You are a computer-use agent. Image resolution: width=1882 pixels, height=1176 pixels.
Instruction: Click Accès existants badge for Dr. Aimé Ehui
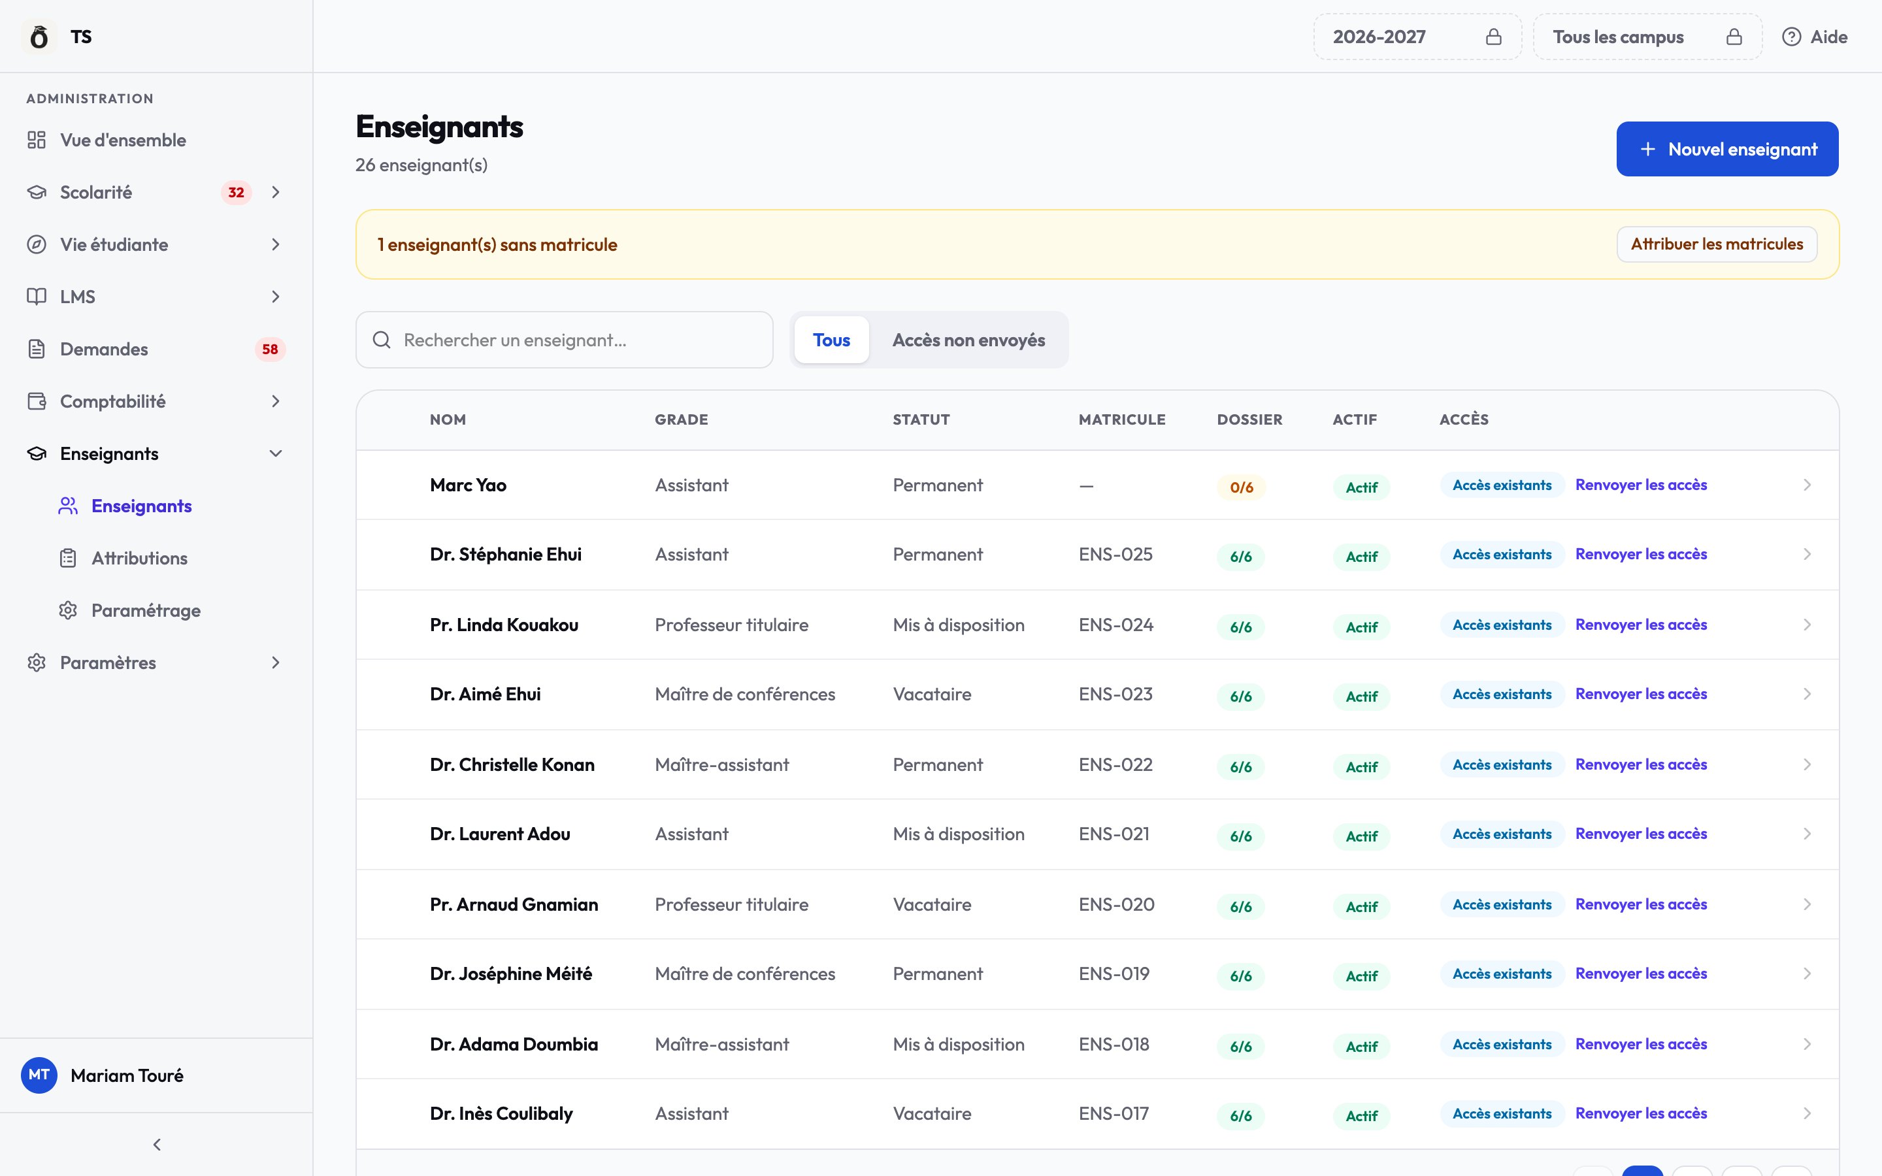1502,694
